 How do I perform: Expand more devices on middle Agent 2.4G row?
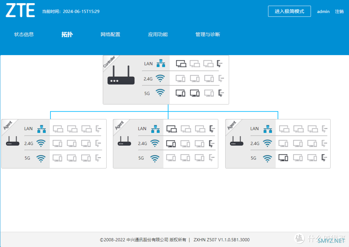[212, 143]
